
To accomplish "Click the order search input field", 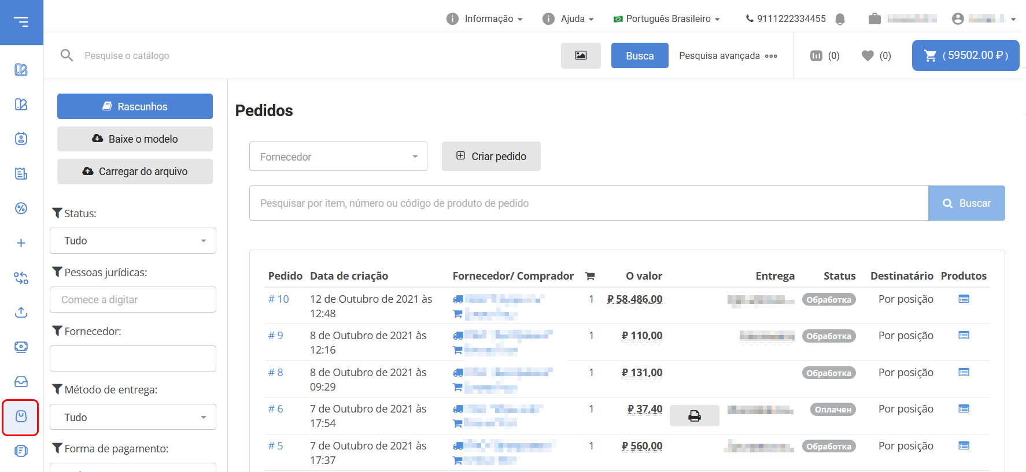I will (x=588, y=203).
